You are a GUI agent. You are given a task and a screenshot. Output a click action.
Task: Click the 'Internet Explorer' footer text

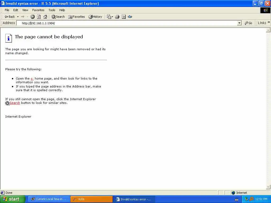[18, 117]
